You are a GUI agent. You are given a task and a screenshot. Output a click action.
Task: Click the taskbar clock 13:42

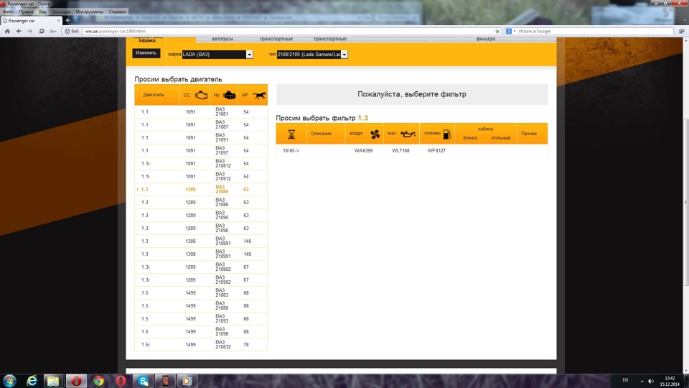[x=670, y=379]
